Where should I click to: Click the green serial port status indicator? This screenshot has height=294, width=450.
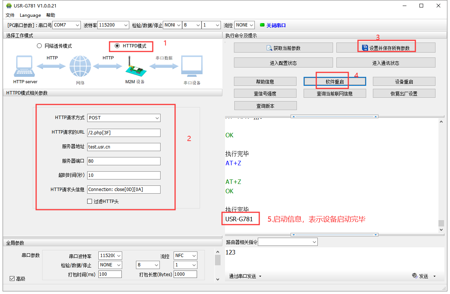point(262,25)
